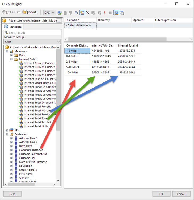Click the Import... button

coord(31,12)
